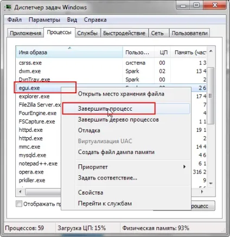The width and height of the screenshot is (230, 237).
Task: Minimize the Task Manager window
Action: pyautogui.click(x=183, y=5)
